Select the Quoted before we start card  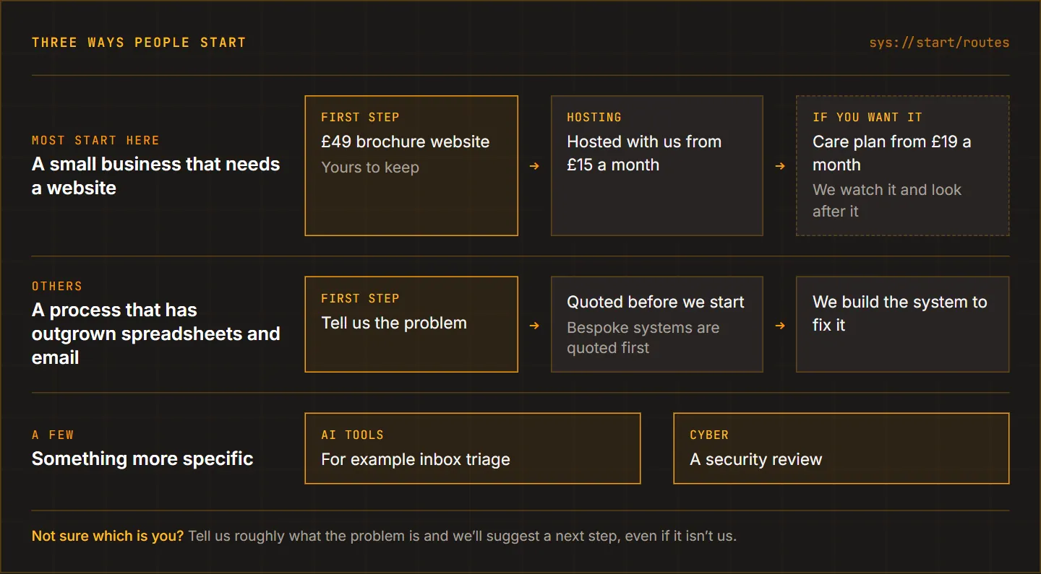click(x=657, y=324)
